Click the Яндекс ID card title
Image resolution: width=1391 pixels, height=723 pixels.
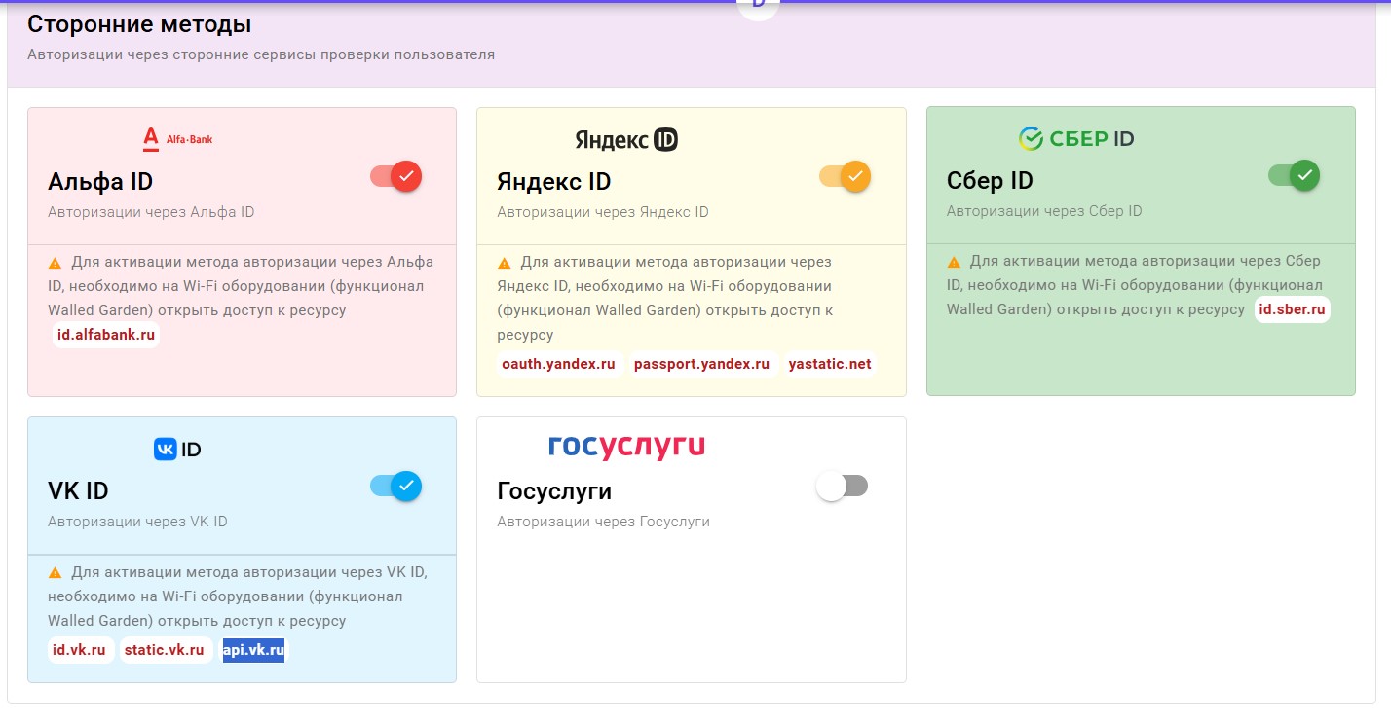pyautogui.click(x=554, y=182)
